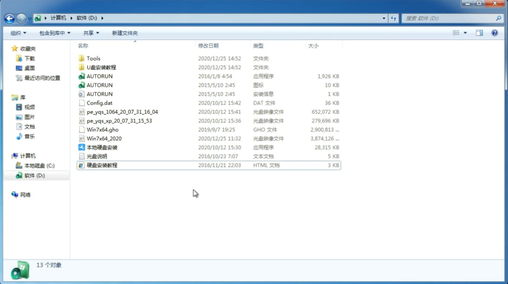Screen dimensions: 508x284
Task: Click the 包含到库中 dropdown menu
Action: 54,33
